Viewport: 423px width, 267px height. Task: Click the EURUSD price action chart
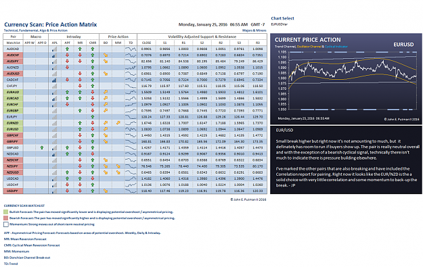[352, 80]
